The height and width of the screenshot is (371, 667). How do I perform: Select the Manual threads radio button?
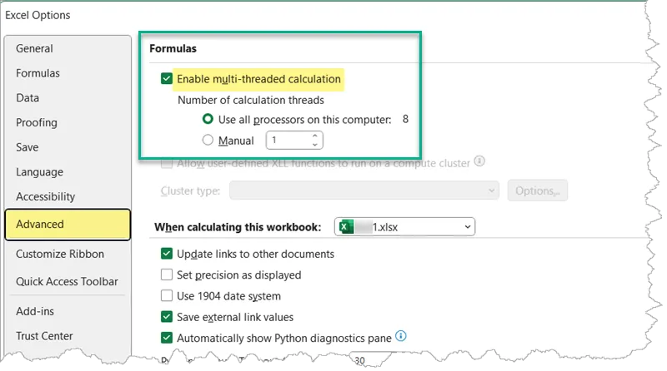[208, 141]
